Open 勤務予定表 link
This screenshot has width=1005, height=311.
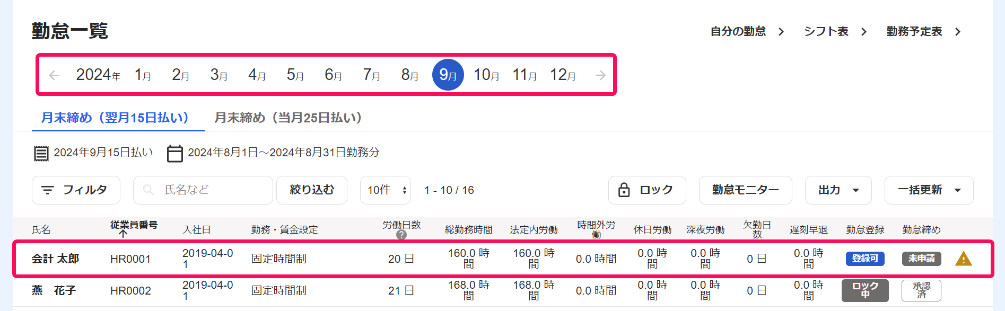tap(923, 32)
